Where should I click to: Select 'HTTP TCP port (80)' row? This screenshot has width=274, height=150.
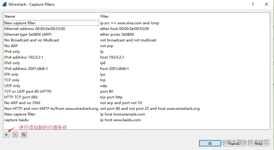tap(21, 97)
